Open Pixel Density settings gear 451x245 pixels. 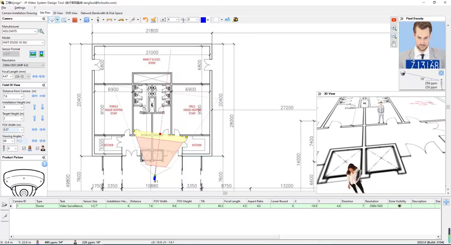point(441,73)
